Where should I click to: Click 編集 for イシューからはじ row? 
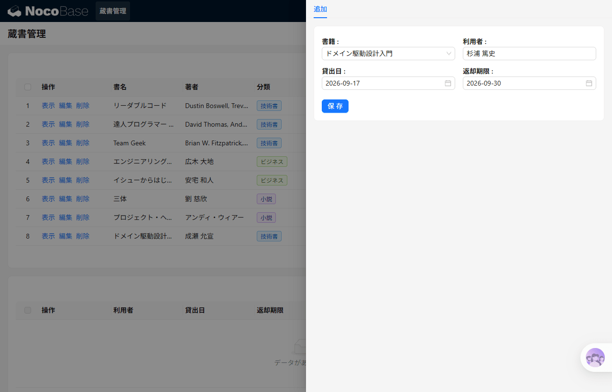point(66,180)
